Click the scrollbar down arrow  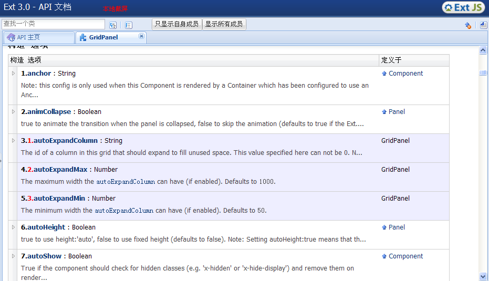click(x=483, y=276)
